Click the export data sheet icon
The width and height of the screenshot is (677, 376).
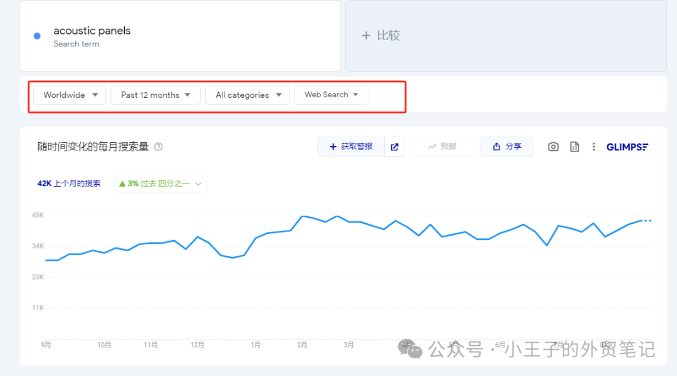pyautogui.click(x=574, y=147)
